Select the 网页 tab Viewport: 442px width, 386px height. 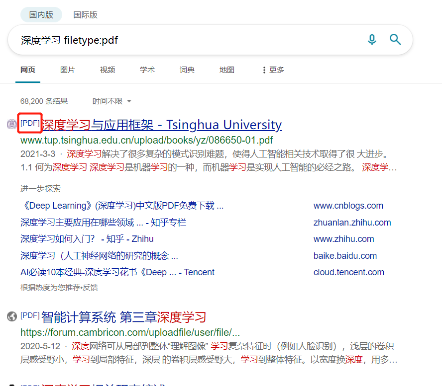click(x=28, y=70)
